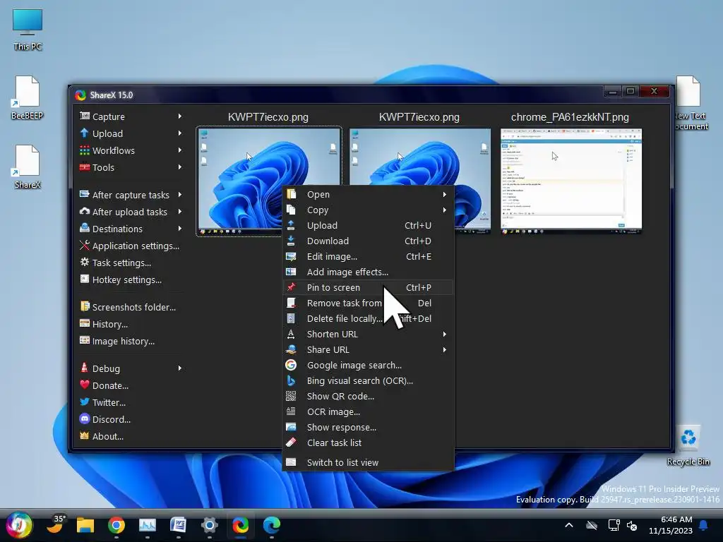Open Screenshots folder... link
The height and width of the screenshot is (542, 723).
[x=131, y=307]
